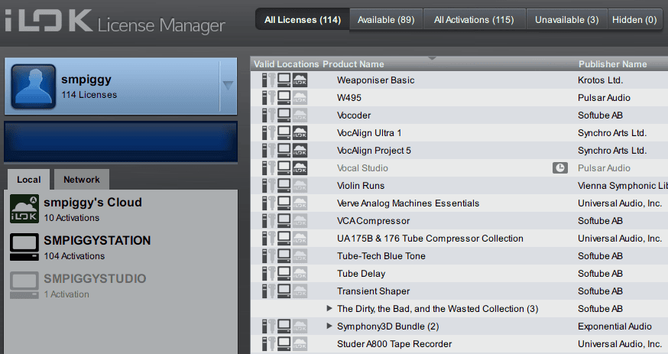
Task: Select smpiggy's Cloud iLok icon
Action: 23,209
